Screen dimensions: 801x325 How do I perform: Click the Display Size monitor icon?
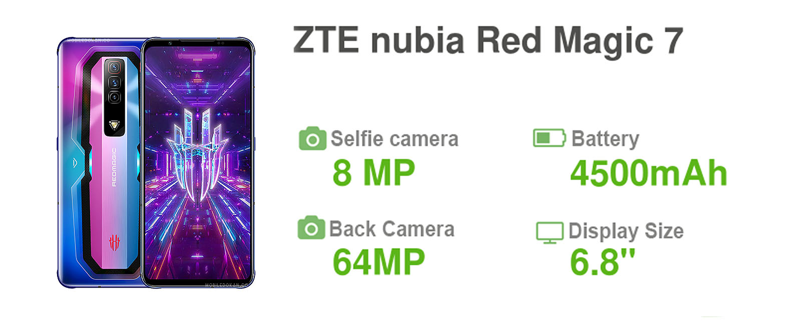click(x=550, y=232)
